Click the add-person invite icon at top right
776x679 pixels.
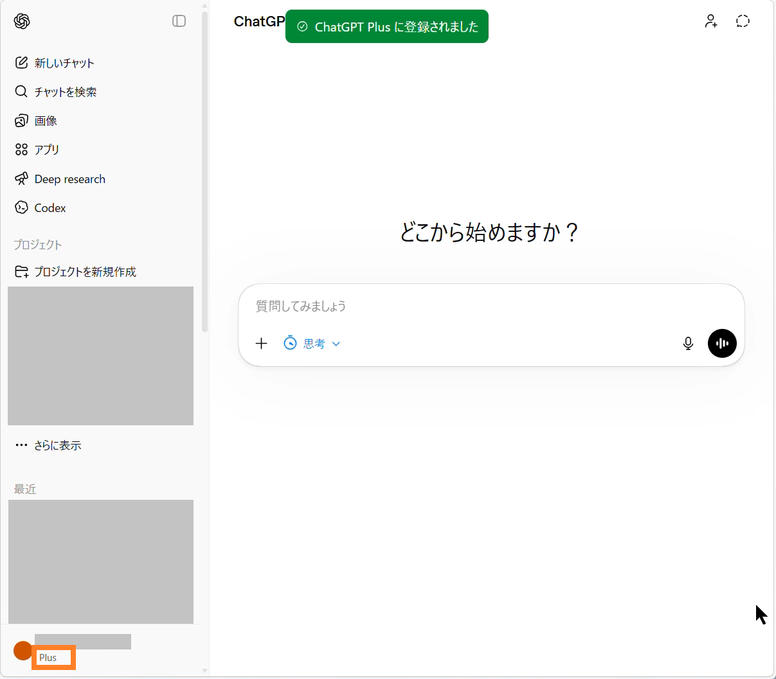coord(710,21)
